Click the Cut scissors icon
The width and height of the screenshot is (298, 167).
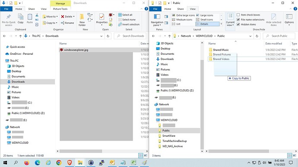(37, 15)
